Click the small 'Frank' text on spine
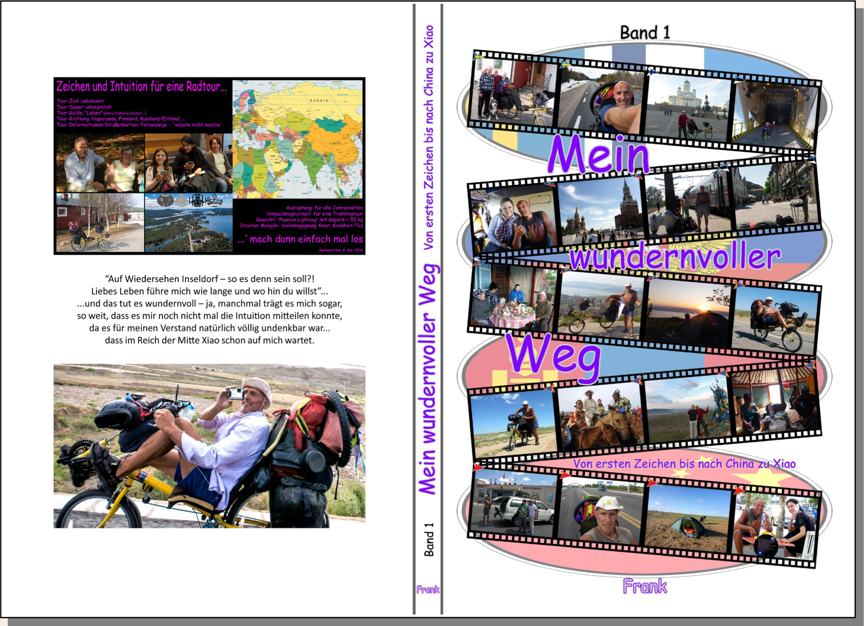Viewport: 864px width, 626px height. coord(428,589)
